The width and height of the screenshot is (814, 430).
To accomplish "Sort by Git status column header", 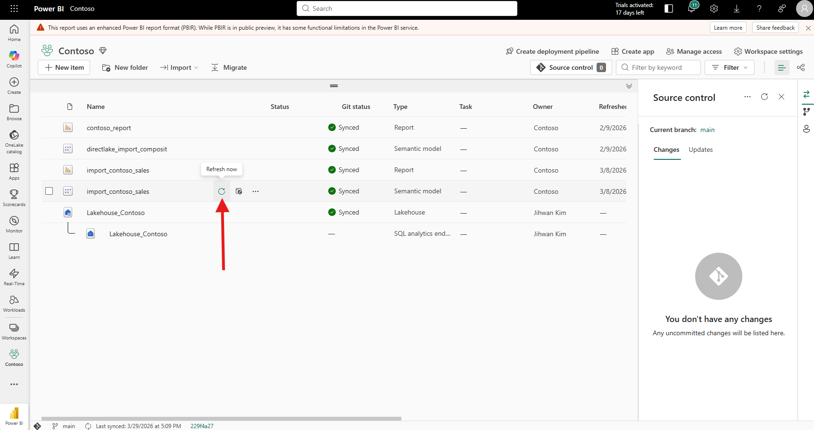I will point(356,107).
